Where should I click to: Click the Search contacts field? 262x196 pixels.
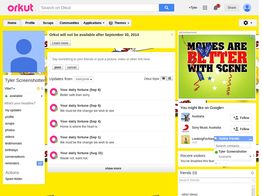click(232, 146)
